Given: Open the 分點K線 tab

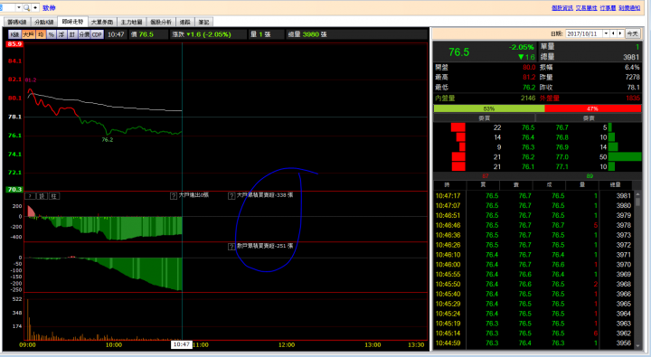Looking at the screenshot, I should coord(44,22).
